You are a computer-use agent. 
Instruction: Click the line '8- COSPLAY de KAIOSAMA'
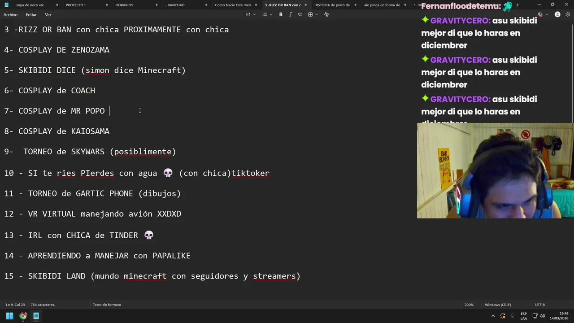tap(57, 131)
